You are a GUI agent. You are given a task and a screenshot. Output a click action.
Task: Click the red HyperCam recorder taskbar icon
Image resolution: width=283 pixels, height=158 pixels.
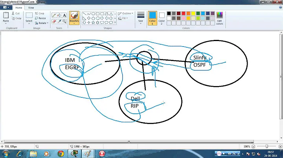(102, 154)
